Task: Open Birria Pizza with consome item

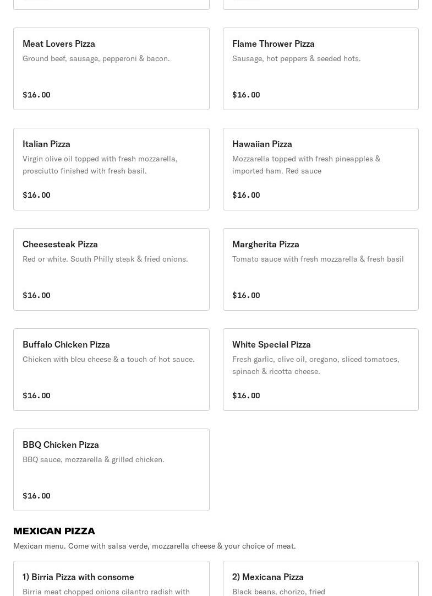Action: 111,578
